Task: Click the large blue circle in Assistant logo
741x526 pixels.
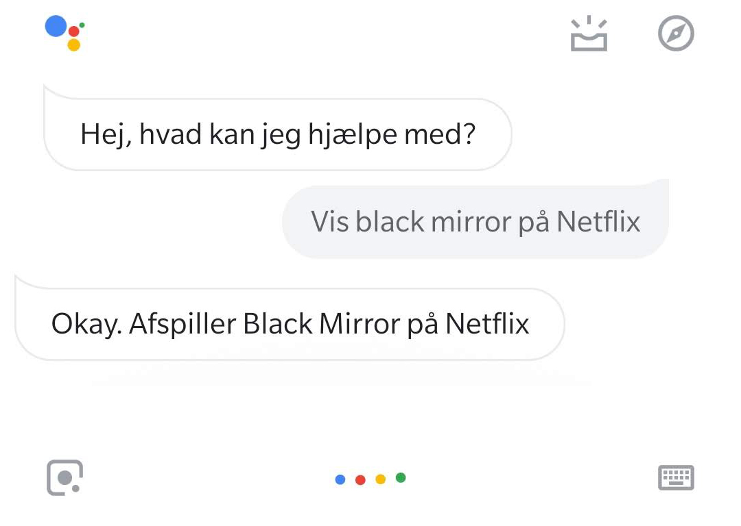Action: 56,26
